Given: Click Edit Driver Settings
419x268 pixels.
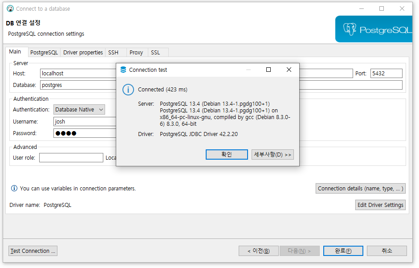Looking at the screenshot, I should (x=380, y=205).
